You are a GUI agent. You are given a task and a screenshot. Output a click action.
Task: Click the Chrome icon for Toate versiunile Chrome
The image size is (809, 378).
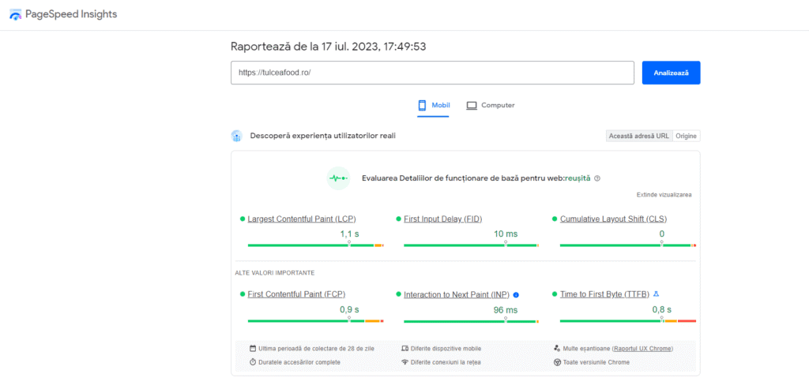coord(557,362)
